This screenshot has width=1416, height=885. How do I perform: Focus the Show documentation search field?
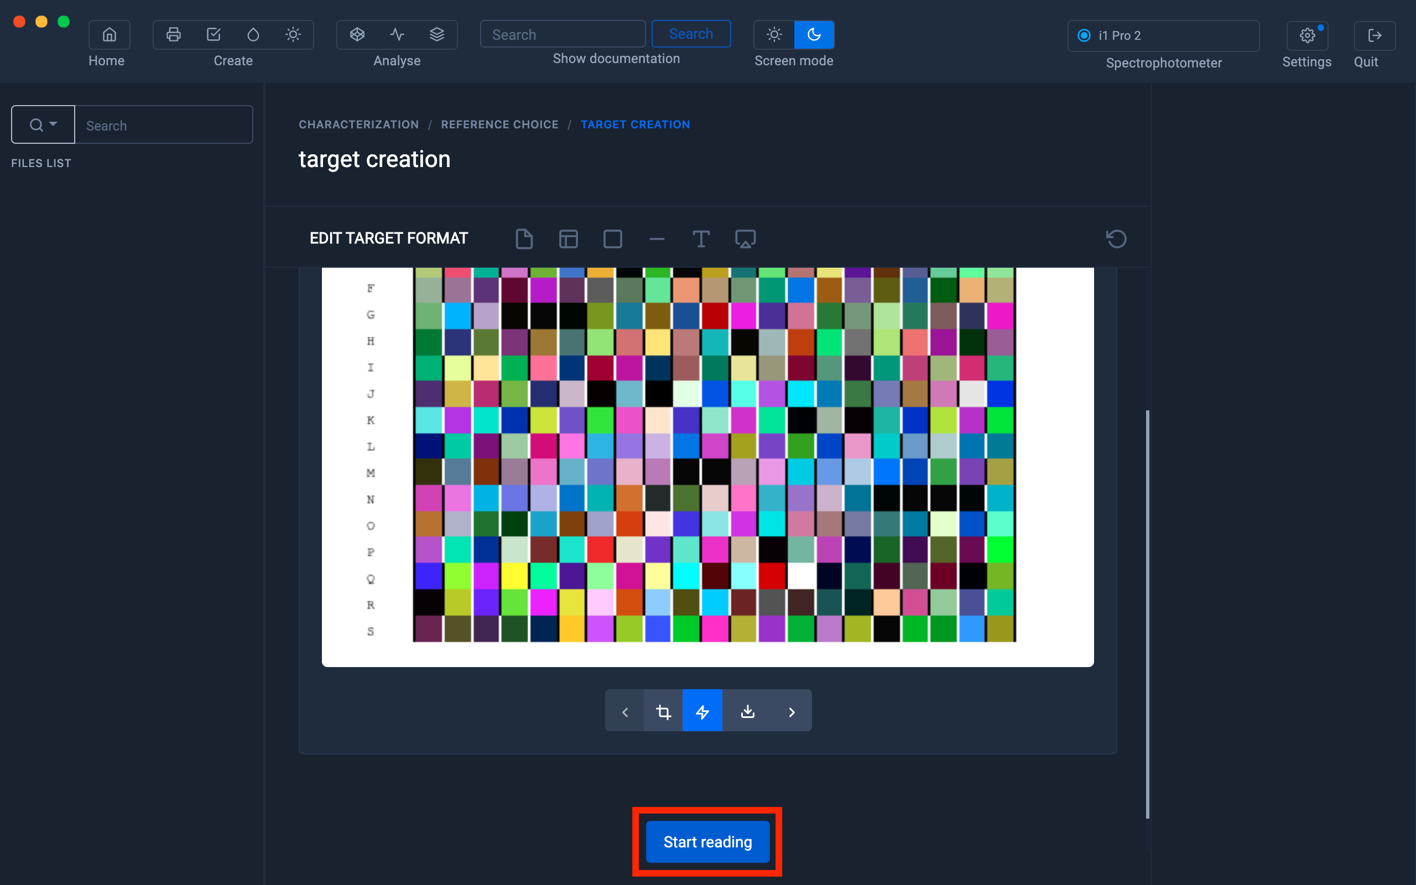point(563,34)
